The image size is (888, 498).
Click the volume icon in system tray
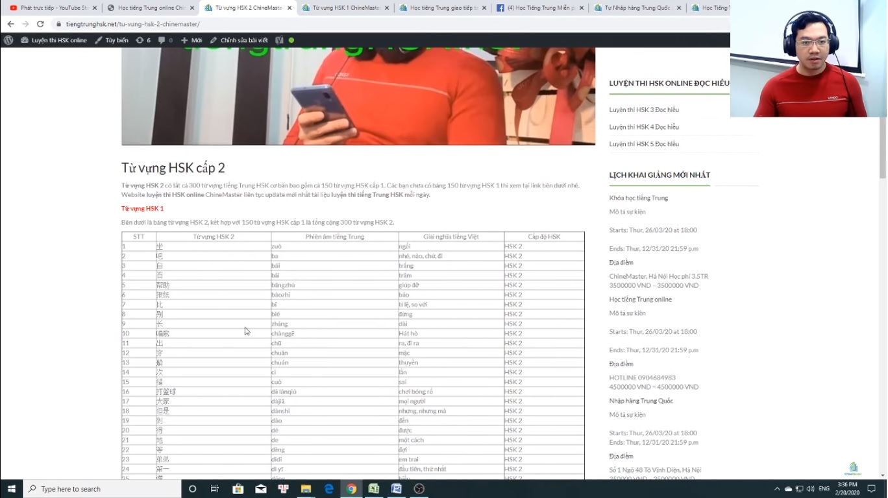click(810, 489)
